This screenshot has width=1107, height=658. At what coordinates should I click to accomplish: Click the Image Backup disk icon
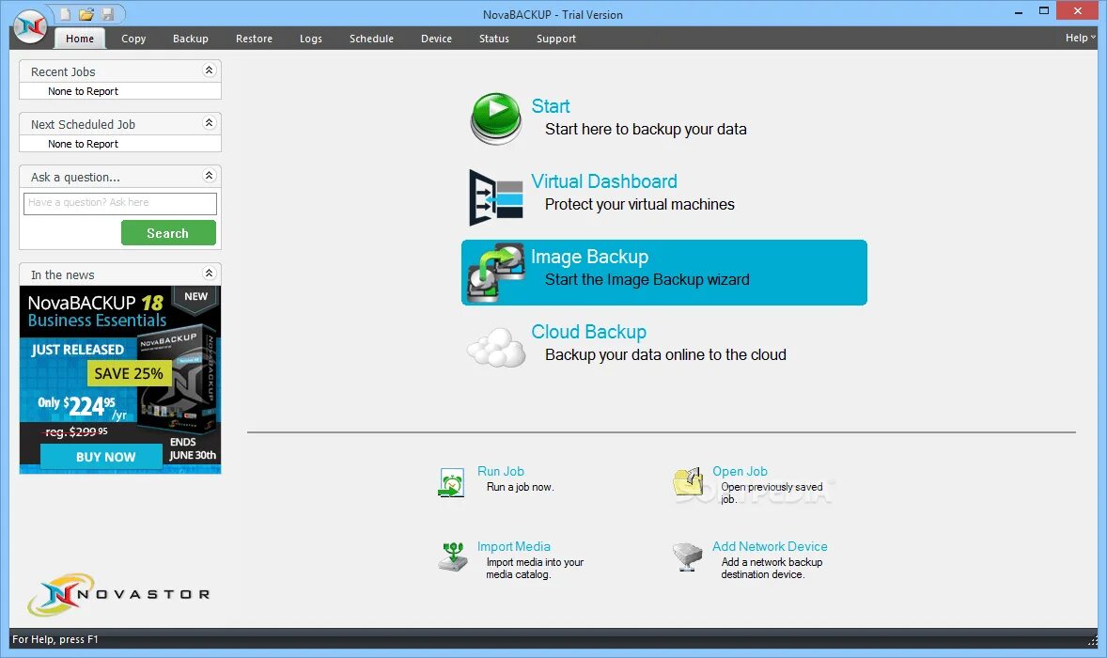tap(496, 273)
